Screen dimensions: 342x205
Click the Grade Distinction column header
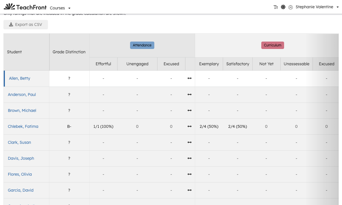(69, 52)
